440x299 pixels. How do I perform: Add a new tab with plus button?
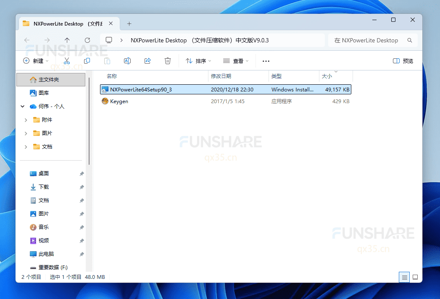coord(129,24)
